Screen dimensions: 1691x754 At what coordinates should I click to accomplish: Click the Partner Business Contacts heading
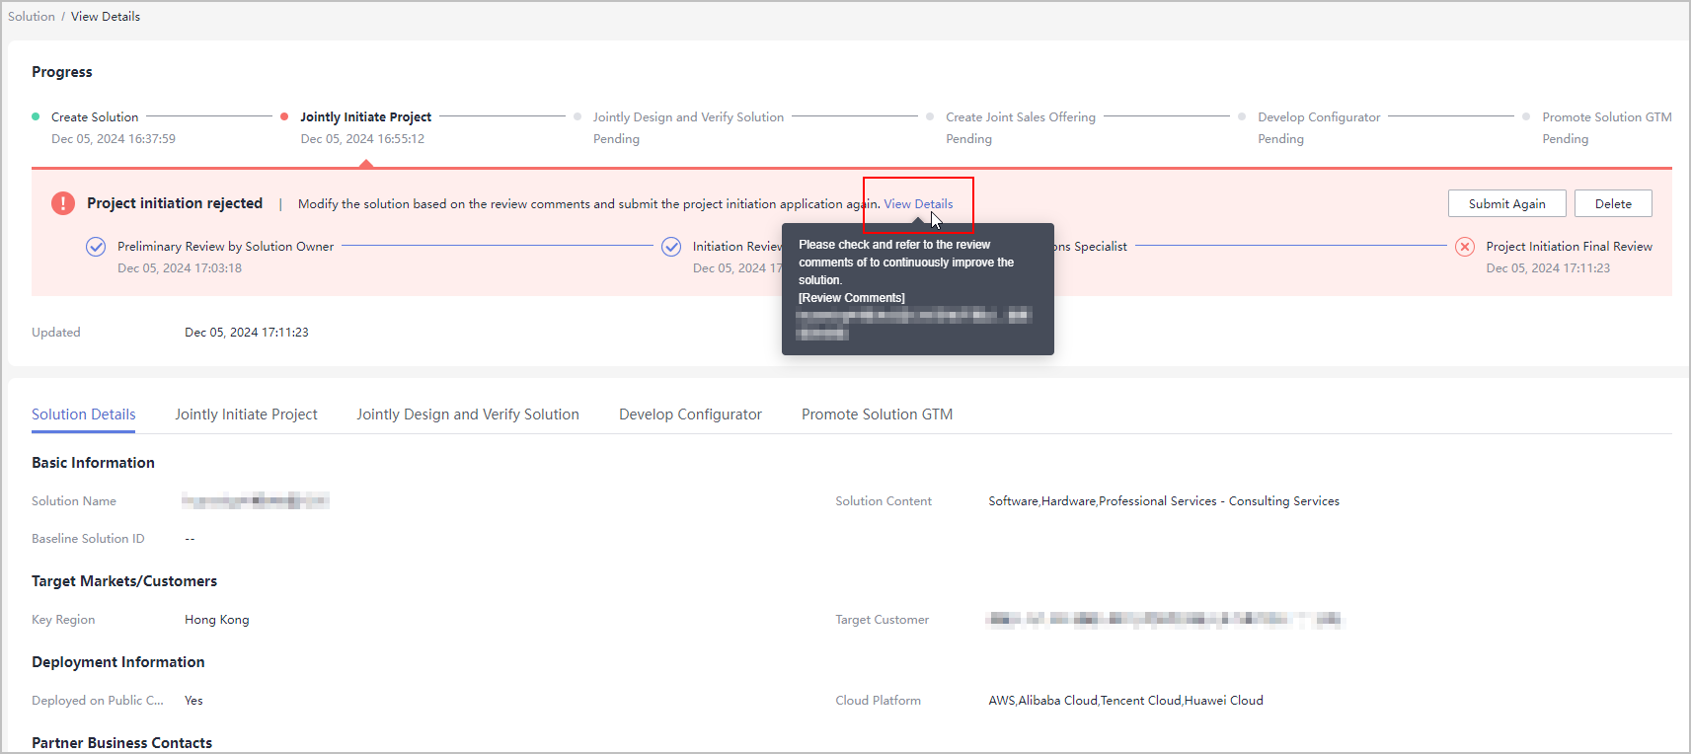point(121,743)
